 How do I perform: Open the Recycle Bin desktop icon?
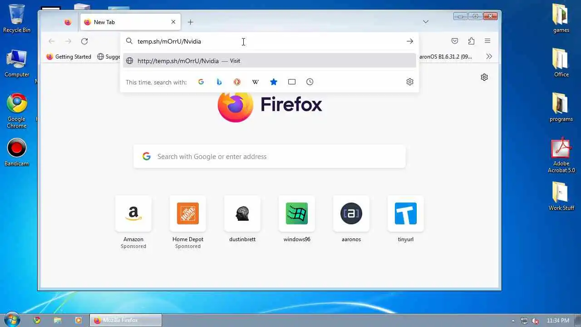pos(17,18)
